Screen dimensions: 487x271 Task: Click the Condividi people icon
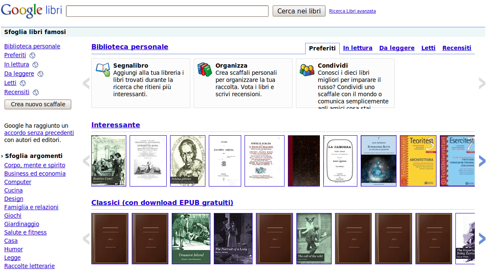(307, 69)
